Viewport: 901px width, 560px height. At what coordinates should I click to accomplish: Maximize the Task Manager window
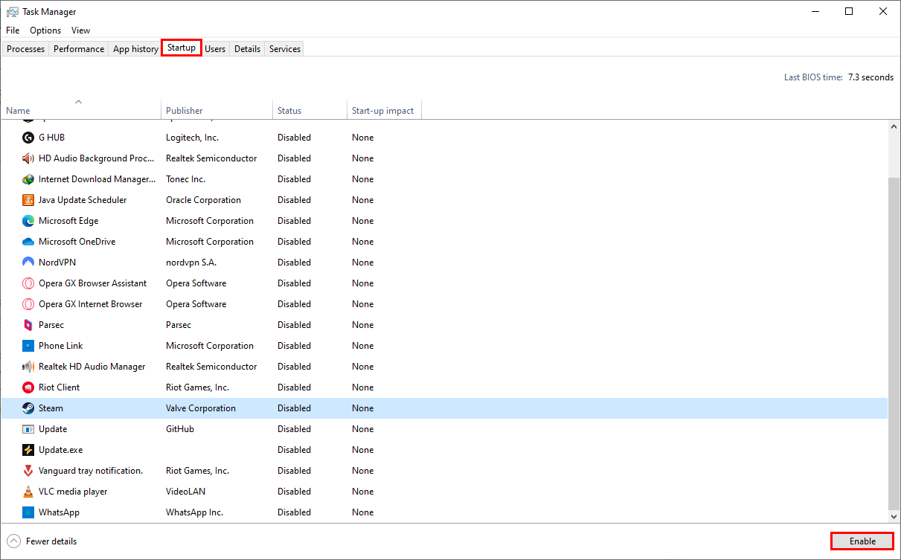(849, 11)
